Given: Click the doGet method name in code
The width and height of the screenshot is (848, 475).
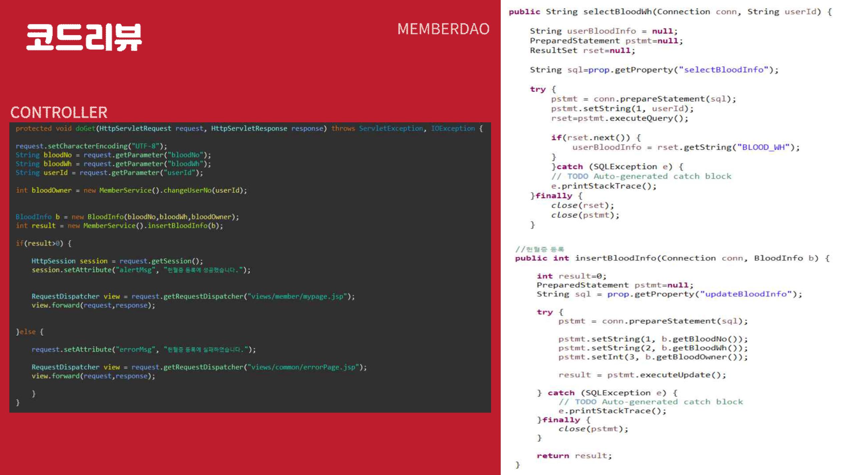Looking at the screenshot, I should pyautogui.click(x=85, y=129).
